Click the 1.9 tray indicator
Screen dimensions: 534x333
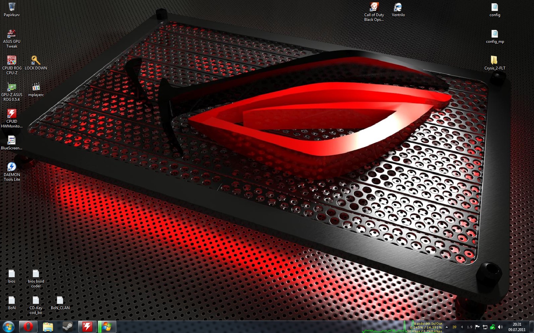click(470, 327)
